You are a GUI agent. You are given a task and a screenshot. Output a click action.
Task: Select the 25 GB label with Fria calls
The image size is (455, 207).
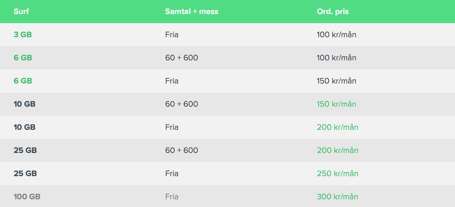pyautogui.click(x=25, y=173)
